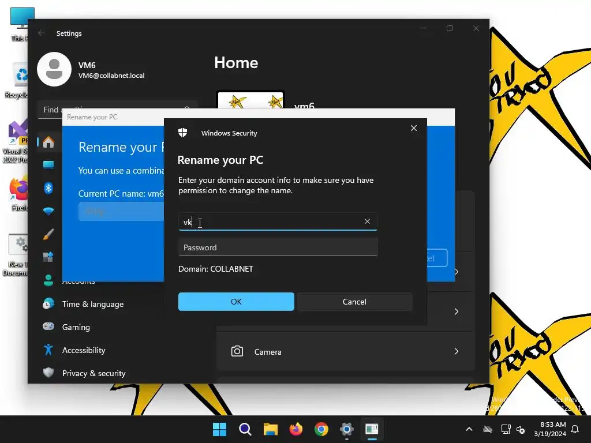Switch to Settings app in taskbar
This screenshot has height=443, width=591.
[347, 429]
